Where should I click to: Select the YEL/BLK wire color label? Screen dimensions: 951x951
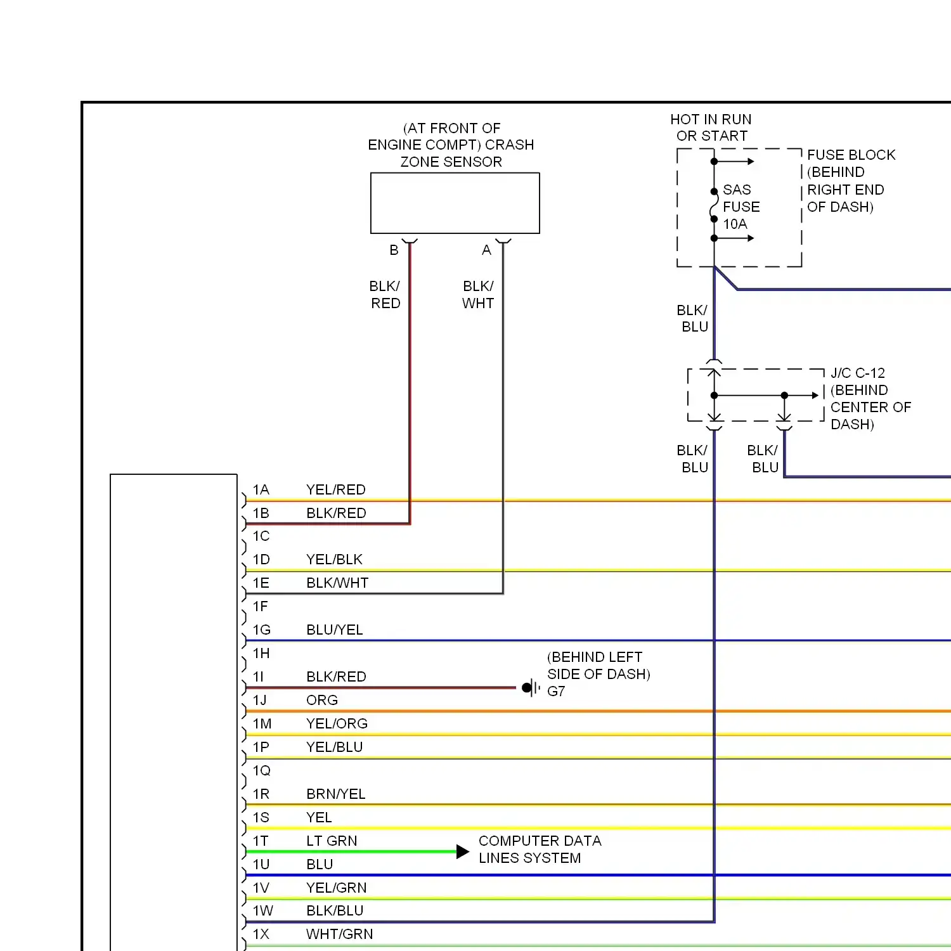coord(334,560)
